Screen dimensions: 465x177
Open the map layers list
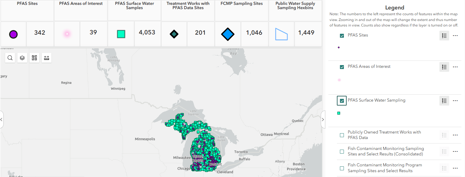[x=22, y=58]
